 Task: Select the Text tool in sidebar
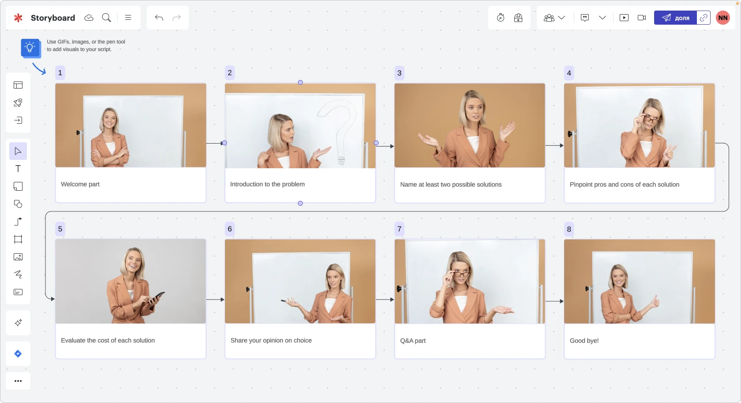tap(18, 169)
